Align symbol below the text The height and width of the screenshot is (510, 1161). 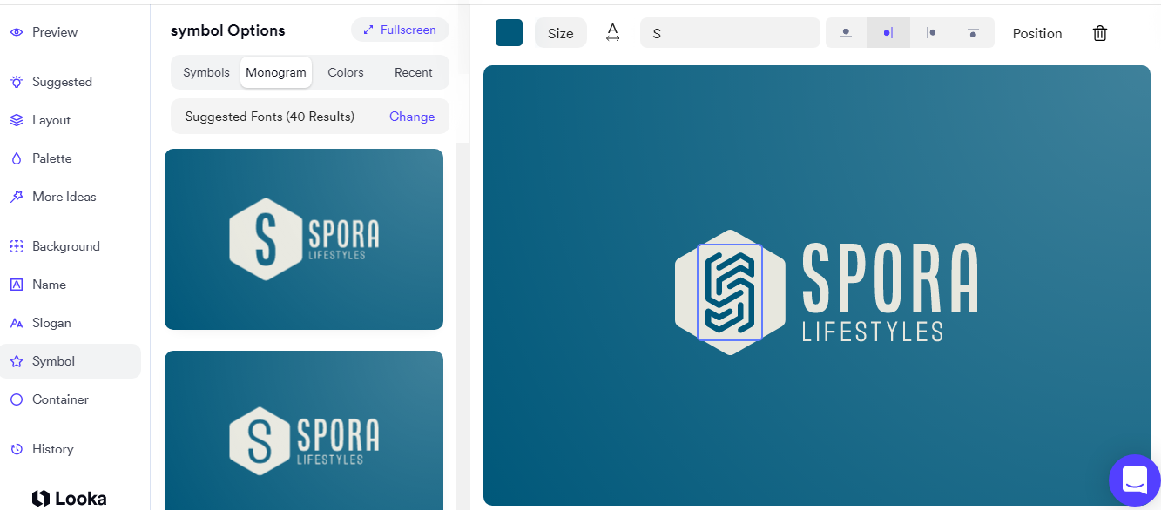tap(973, 32)
